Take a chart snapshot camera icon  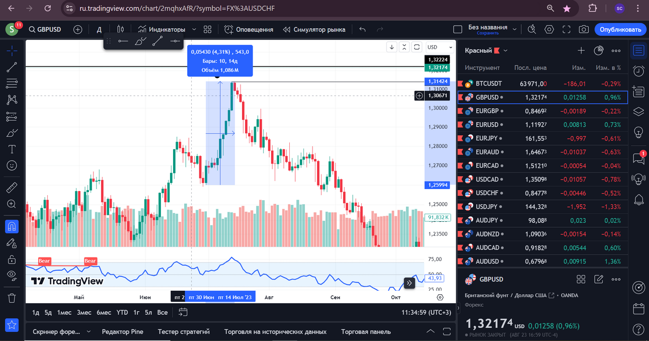click(584, 30)
